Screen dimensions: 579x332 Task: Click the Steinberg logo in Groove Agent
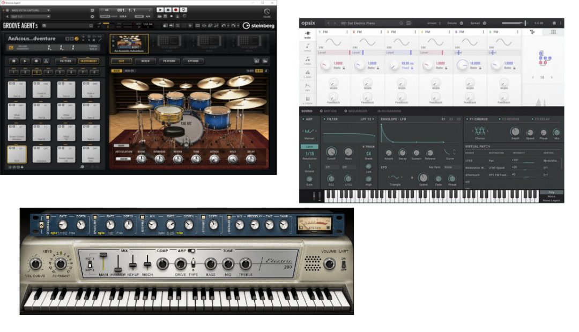(x=258, y=26)
